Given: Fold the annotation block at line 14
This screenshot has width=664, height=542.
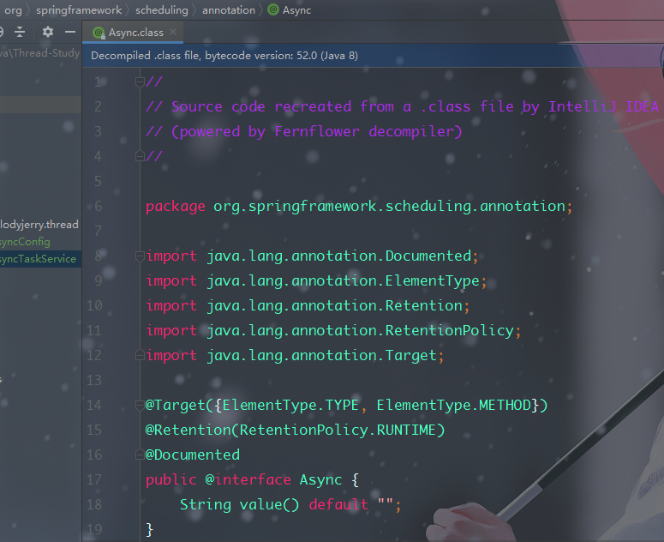Looking at the screenshot, I should coord(140,405).
